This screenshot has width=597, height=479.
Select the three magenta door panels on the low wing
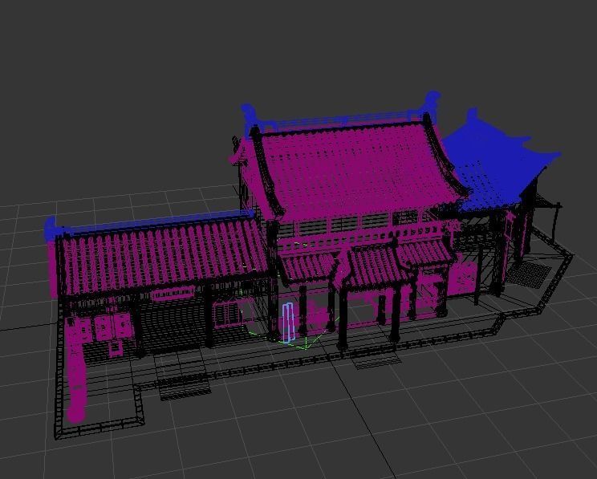tap(106, 328)
